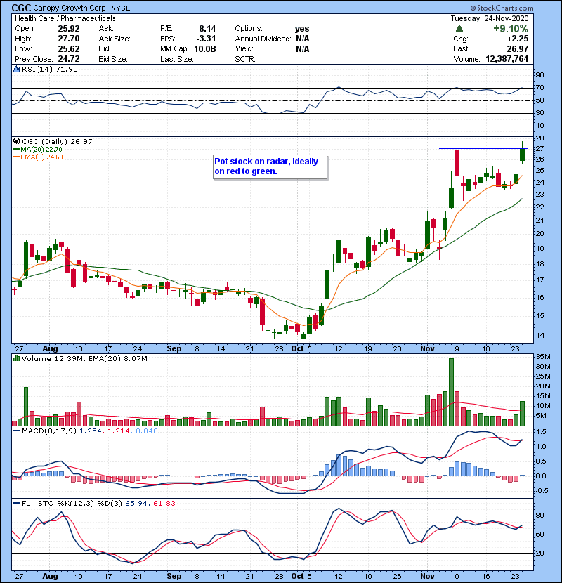Click the orange EMA(8) legend line dash

point(16,157)
